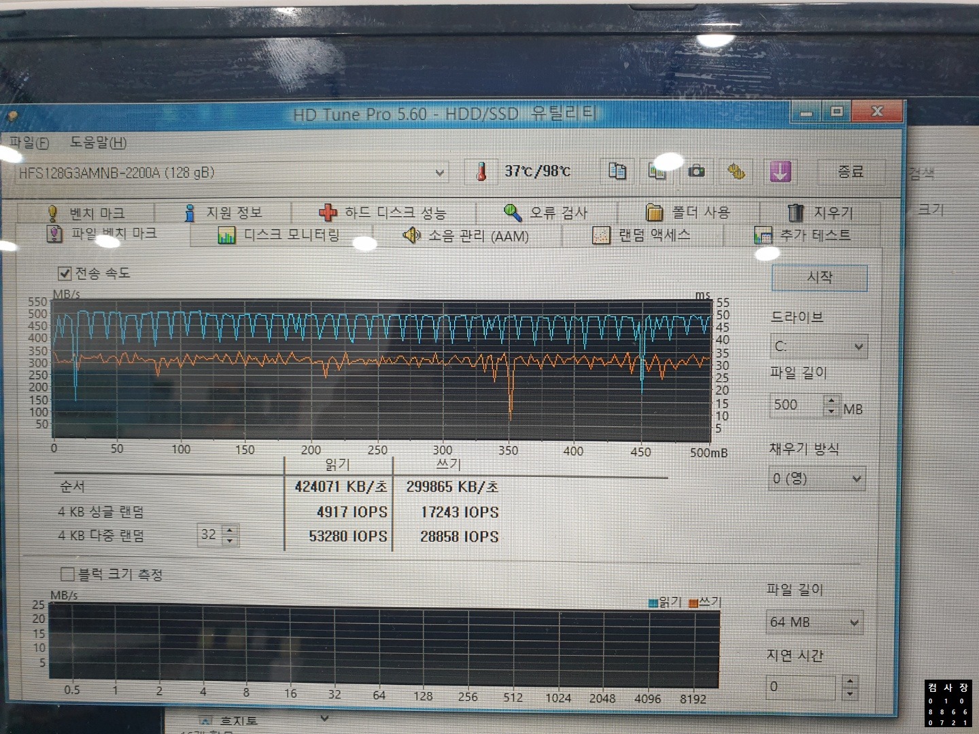Click the copy screenshot to clipboard icon
This screenshot has height=734, width=979.
point(657,171)
